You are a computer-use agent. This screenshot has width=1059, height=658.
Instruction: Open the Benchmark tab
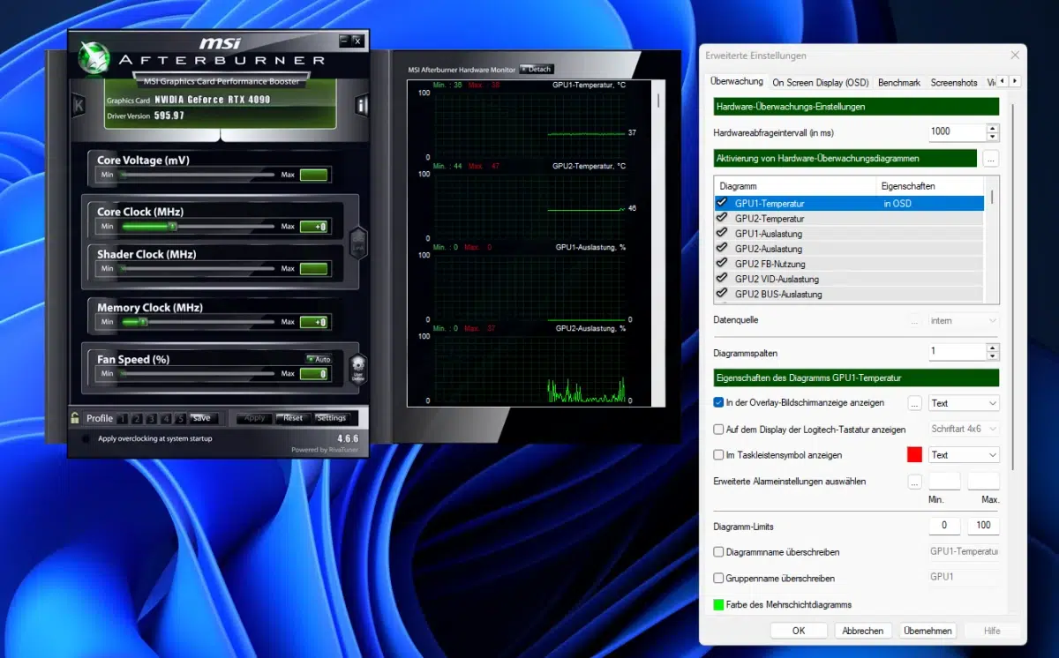tap(899, 82)
